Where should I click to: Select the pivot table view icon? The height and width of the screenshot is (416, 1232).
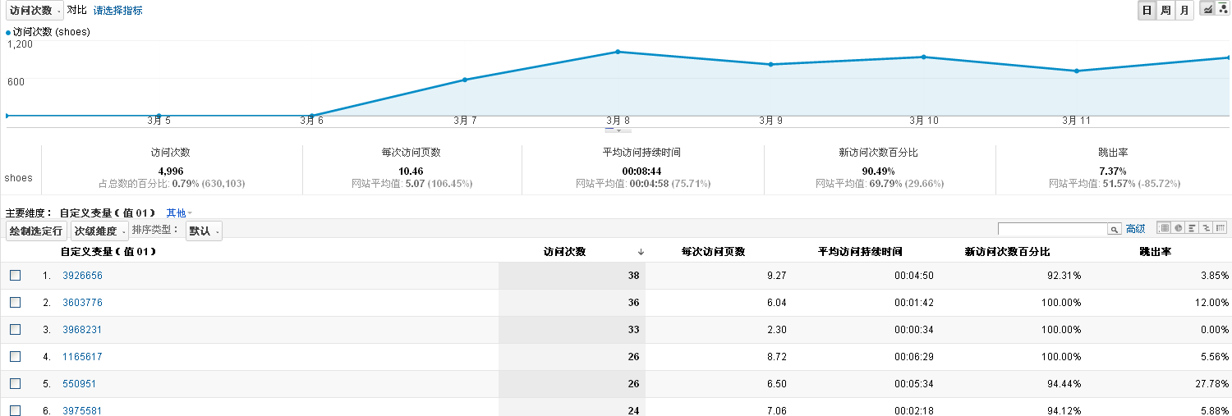1221,228
